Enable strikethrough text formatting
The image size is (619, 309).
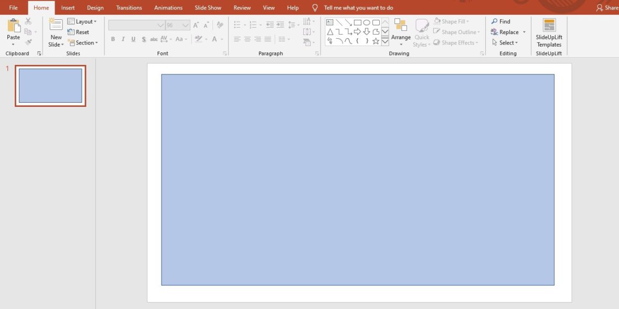click(x=153, y=39)
